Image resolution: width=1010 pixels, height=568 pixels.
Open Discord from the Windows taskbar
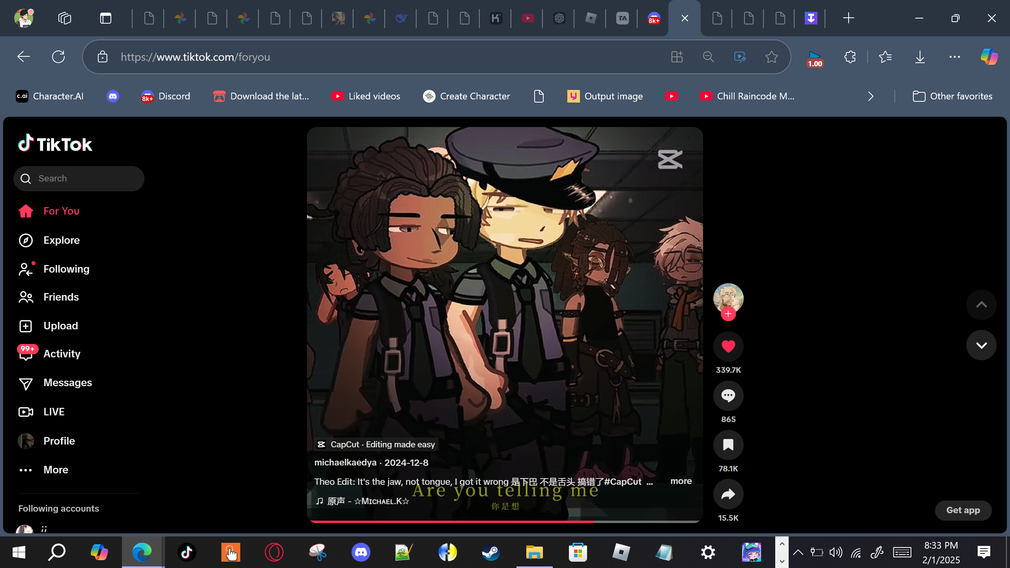tap(361, 552)
